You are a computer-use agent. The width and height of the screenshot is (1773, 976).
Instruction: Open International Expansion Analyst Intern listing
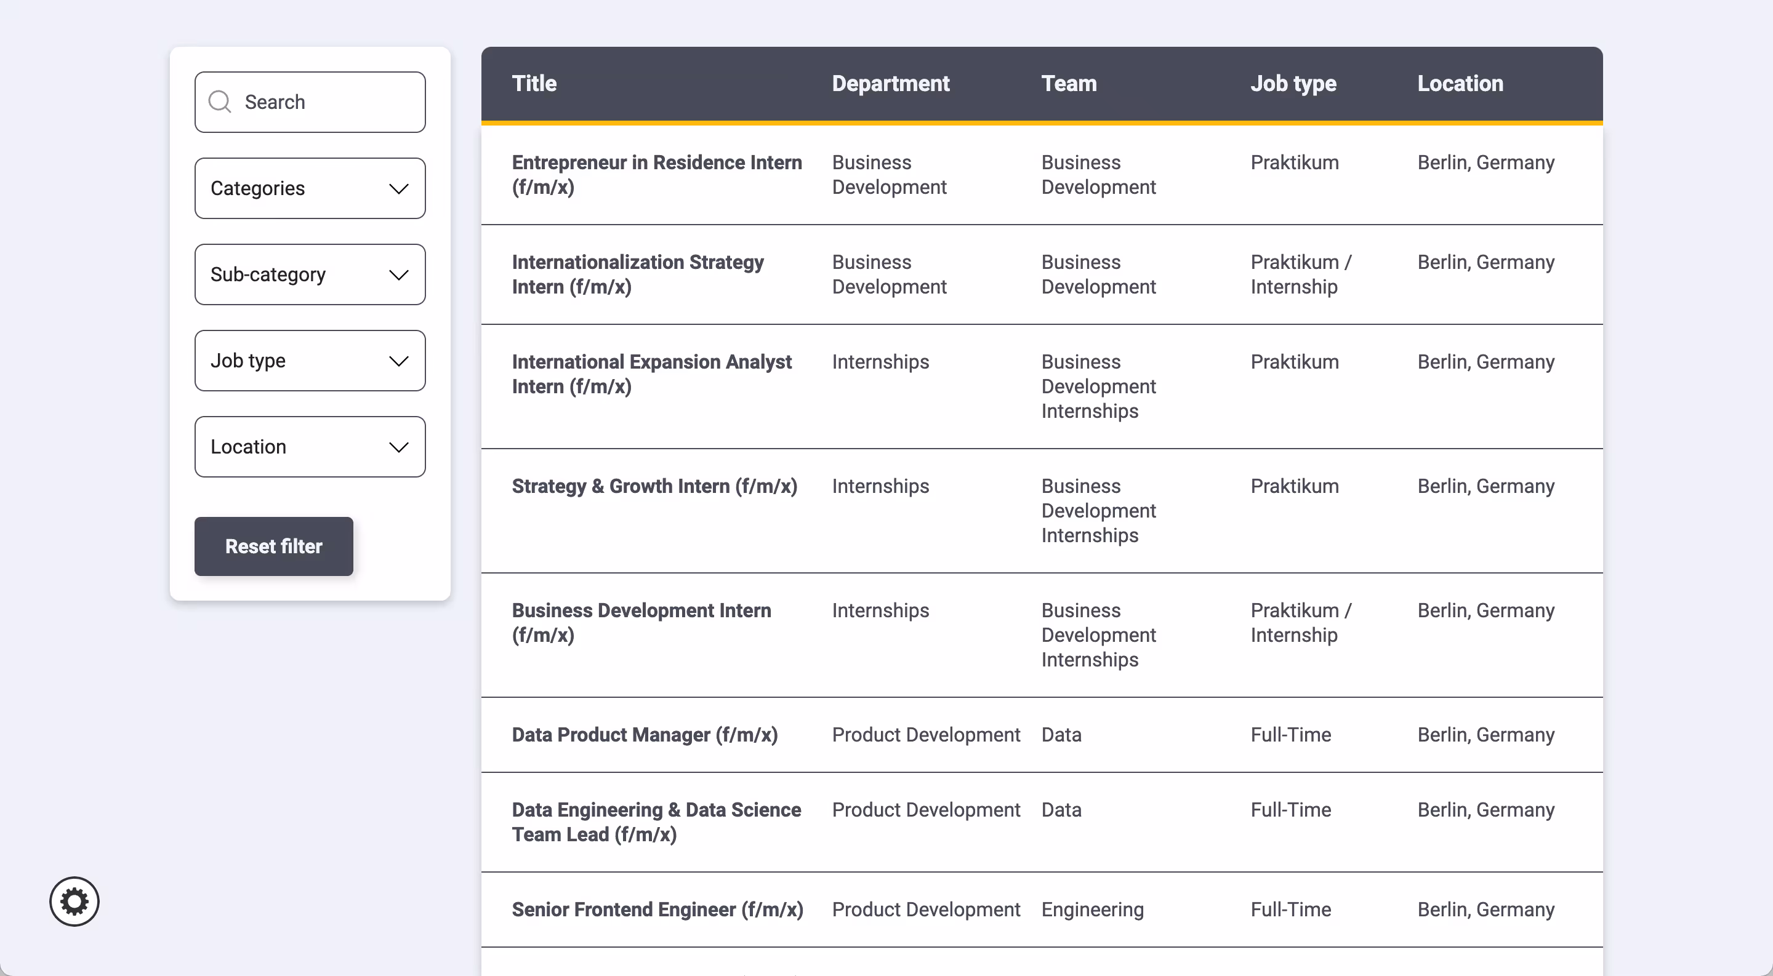point(652,374)
